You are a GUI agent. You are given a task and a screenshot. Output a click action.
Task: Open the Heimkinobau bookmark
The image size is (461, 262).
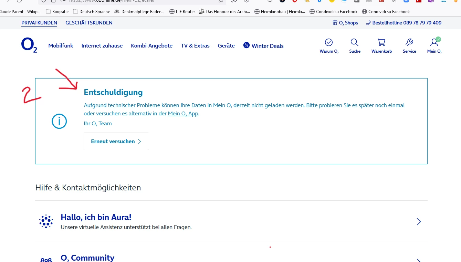point(280,12)
